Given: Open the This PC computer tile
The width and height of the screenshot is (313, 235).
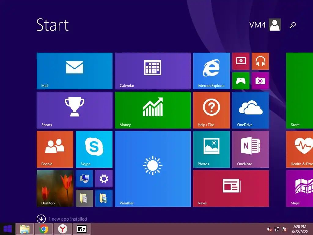Looking at the screenshot, I should (84, 179).
